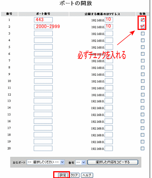Uncheck the enable checkbox for row 1
This screenshot has width=152, height=178.
coord(142,20)
